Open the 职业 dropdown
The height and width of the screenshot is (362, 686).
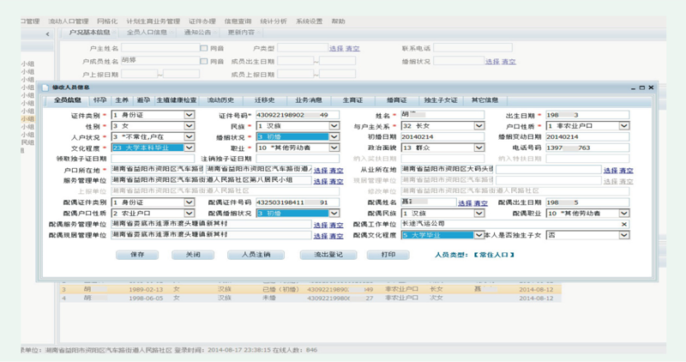click(x=334, y=148)
